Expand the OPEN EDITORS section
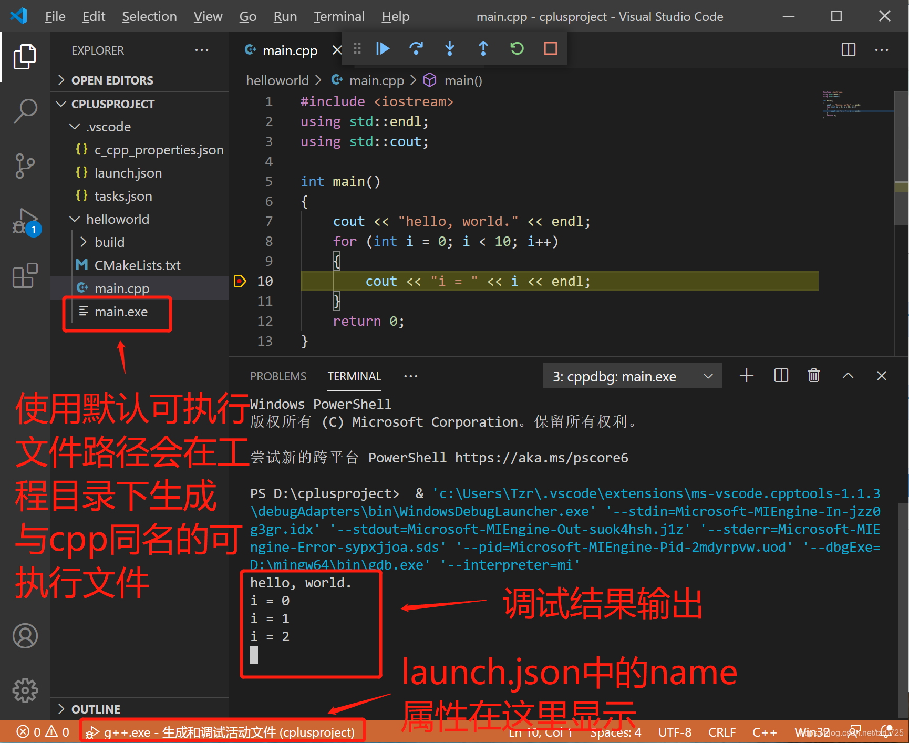Viewport: 909px width, 743px height. [x=140, y=80]
